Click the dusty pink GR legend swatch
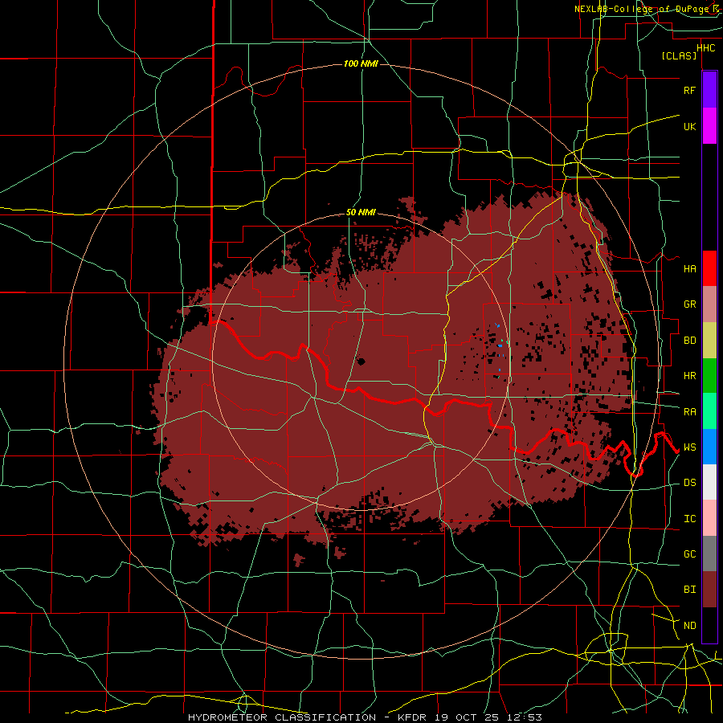Screen dimensions: 723x723 click(709, 304)
